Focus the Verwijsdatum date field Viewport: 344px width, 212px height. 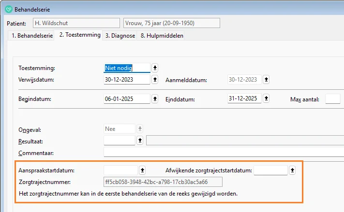click(126, 80)
